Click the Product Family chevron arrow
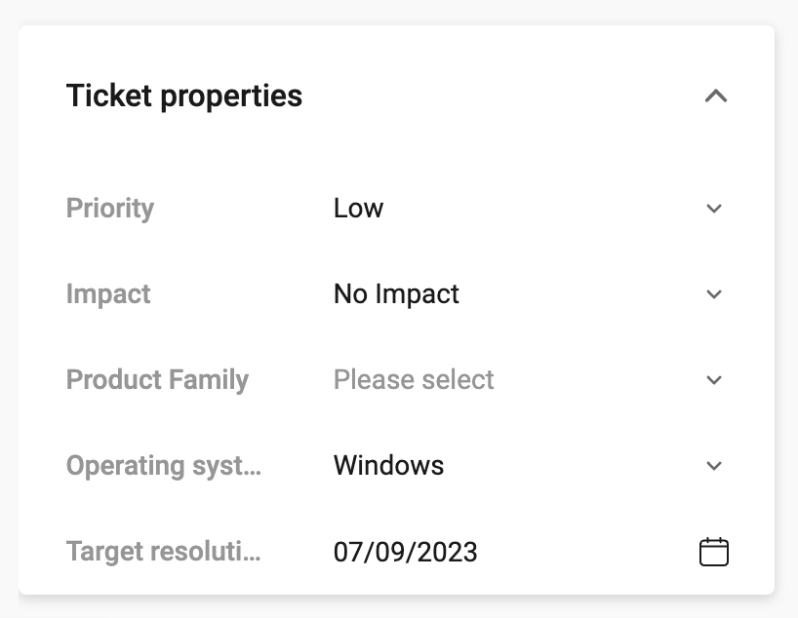 (x=714, y=380)
